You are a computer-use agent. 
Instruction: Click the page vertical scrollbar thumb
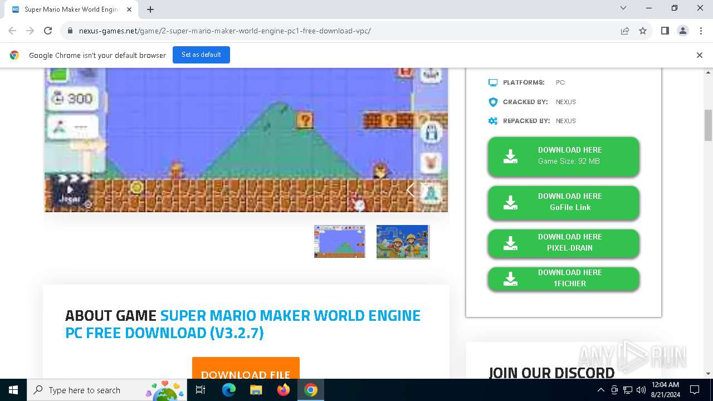[708, 125]
